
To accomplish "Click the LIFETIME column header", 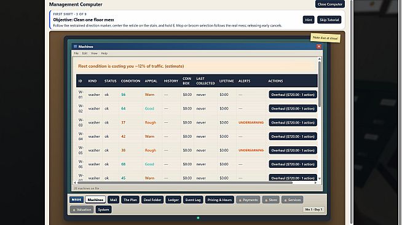I will click(x=226, y=81).
